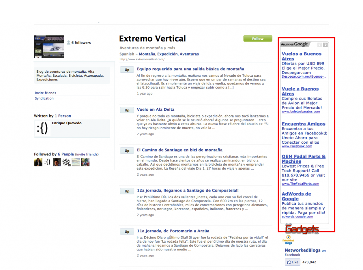Image resolution: width=363 pixels, height=270 pixels.
Task: Open the Despegar.com.mx ad URL
Action: click(x=304, y=77)
